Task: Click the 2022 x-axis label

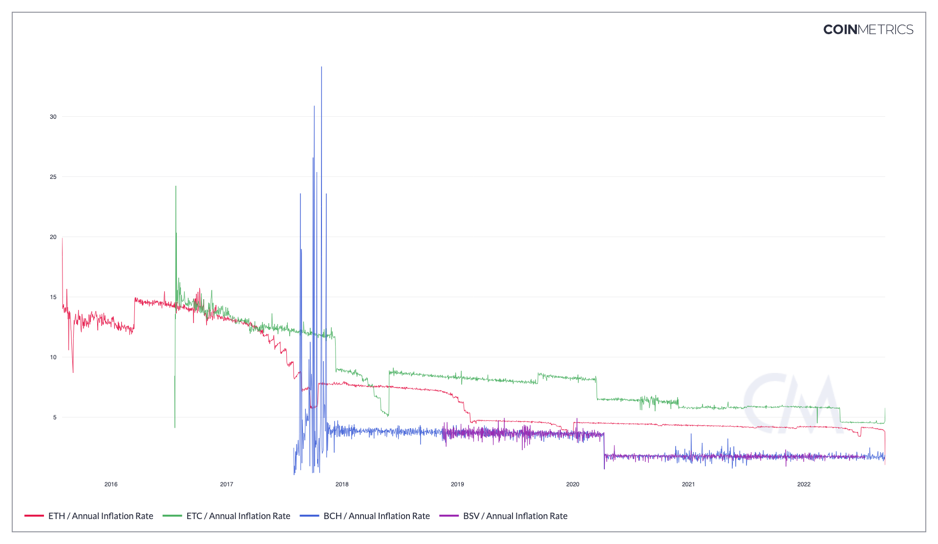Action: [x=804, y=484]
